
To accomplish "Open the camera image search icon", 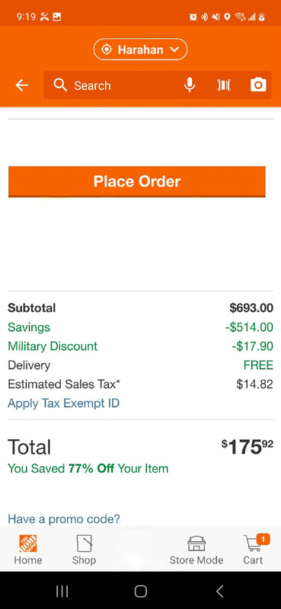I will (258, 84).
